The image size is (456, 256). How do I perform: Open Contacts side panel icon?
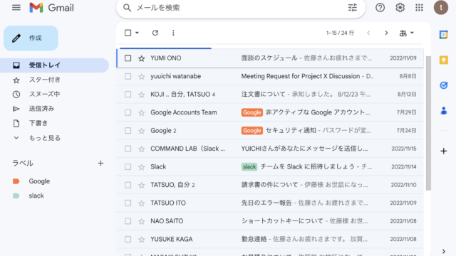pos(443,111)
